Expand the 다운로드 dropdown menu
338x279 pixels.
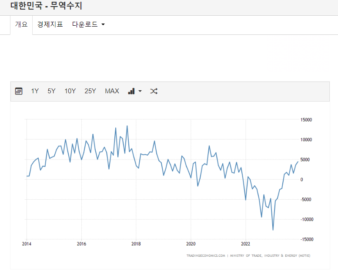tap(88, 24)
